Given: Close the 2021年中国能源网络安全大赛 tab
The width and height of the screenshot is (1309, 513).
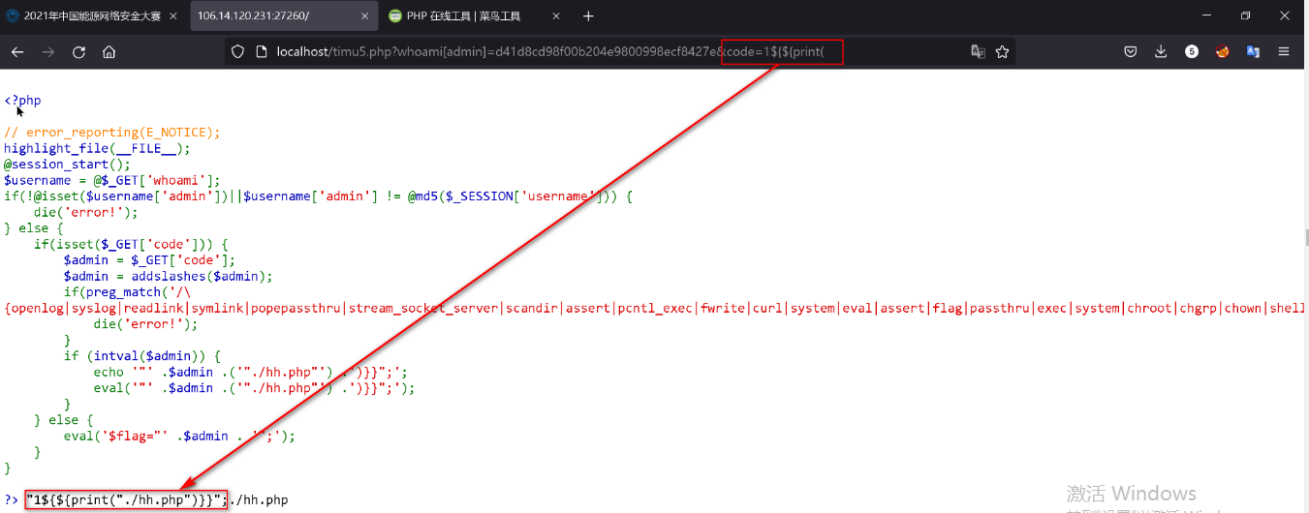Looking at the screenshot, I should [x=174, y=15].
